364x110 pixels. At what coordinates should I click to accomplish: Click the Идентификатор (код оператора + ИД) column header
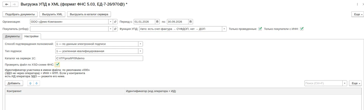(x=243, y=91)
